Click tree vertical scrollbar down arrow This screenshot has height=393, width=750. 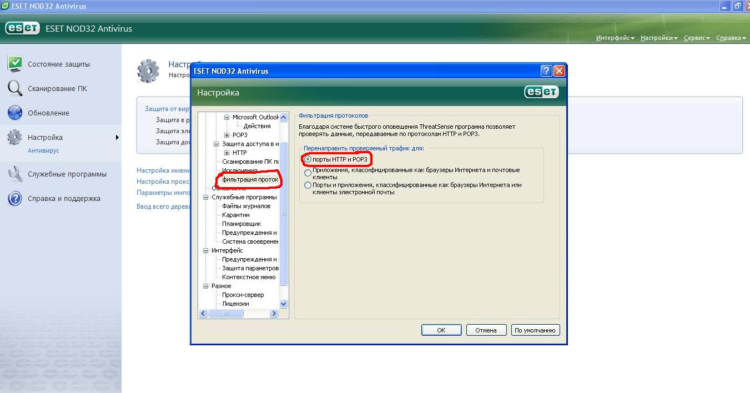284,304
